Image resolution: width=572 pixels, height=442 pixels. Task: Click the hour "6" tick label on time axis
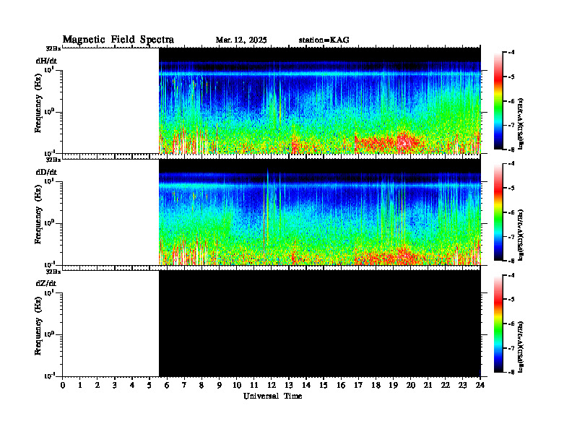(167, 386)
